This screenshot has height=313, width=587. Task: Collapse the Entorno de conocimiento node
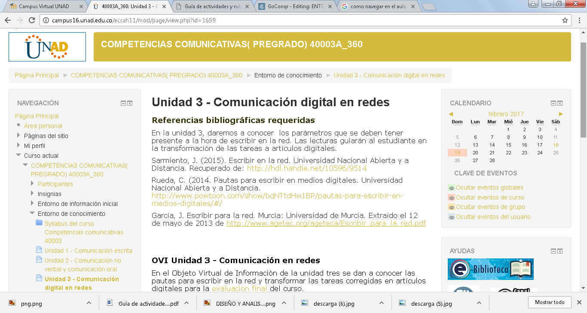coord(33,213)
